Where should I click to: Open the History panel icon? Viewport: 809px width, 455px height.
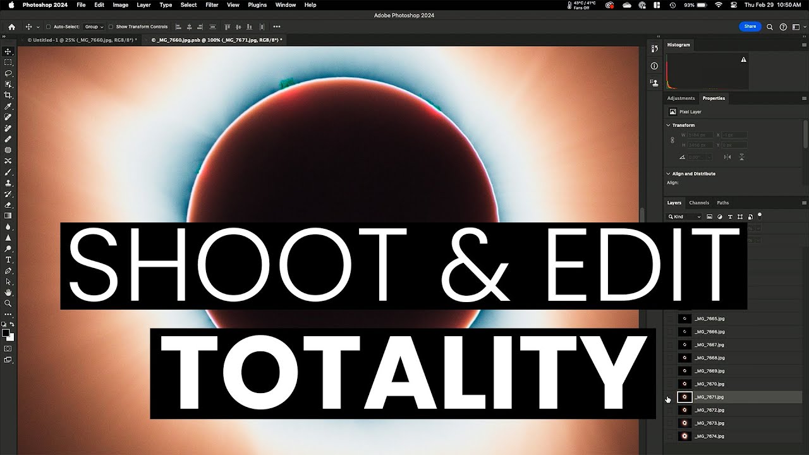coord(654,49)
